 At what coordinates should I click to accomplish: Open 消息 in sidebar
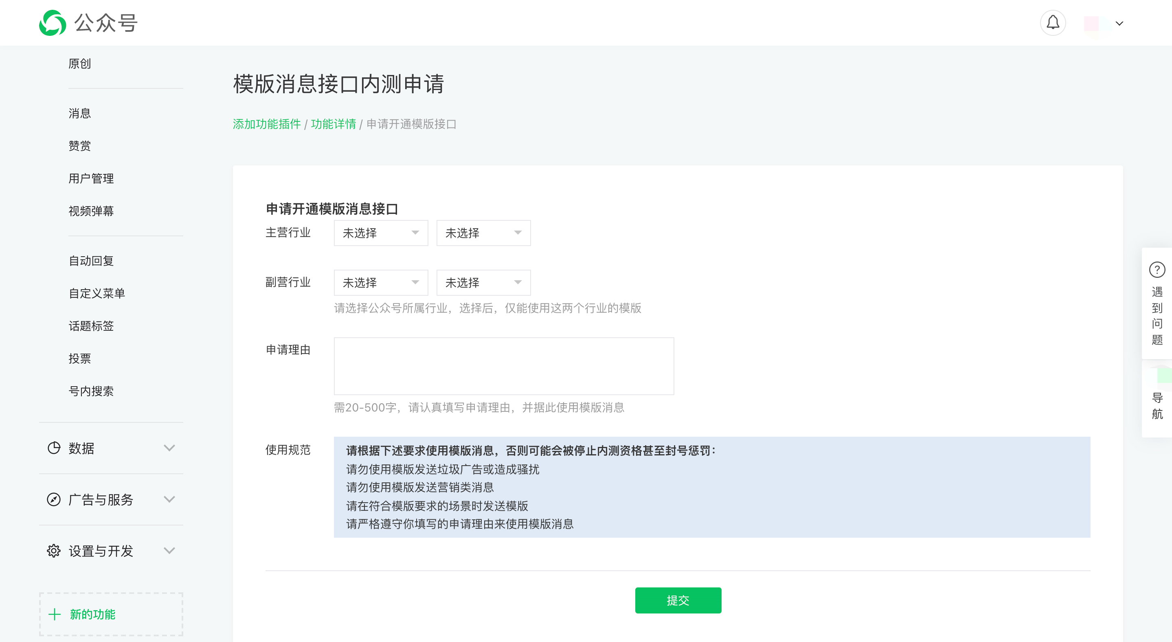(80, 113)
